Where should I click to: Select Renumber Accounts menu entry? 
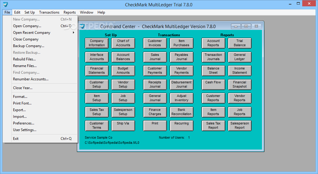pyautogui.click(x=40, y=79)
